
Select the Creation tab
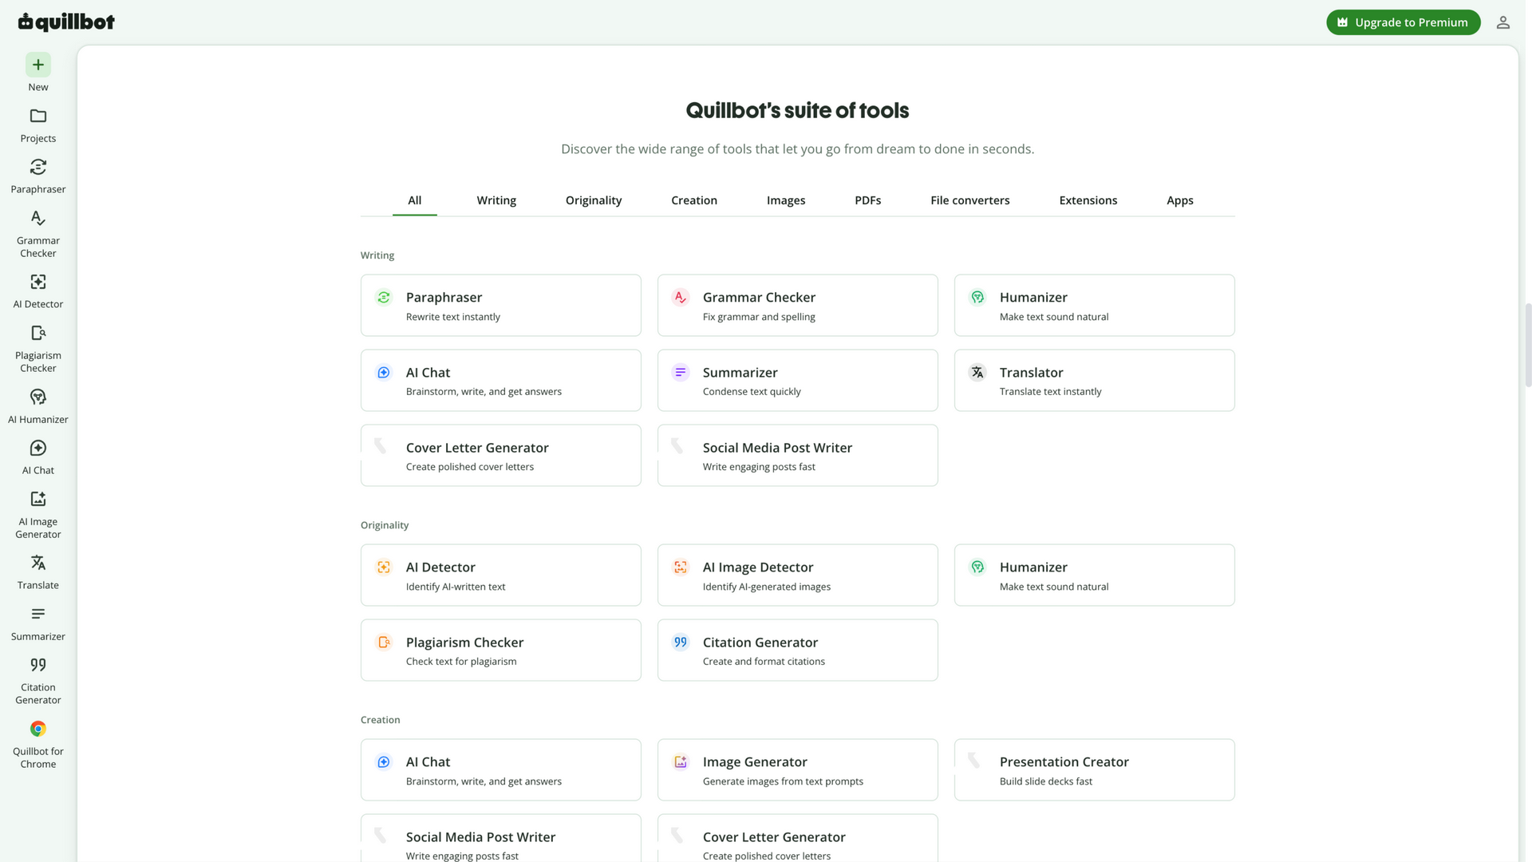694,200
